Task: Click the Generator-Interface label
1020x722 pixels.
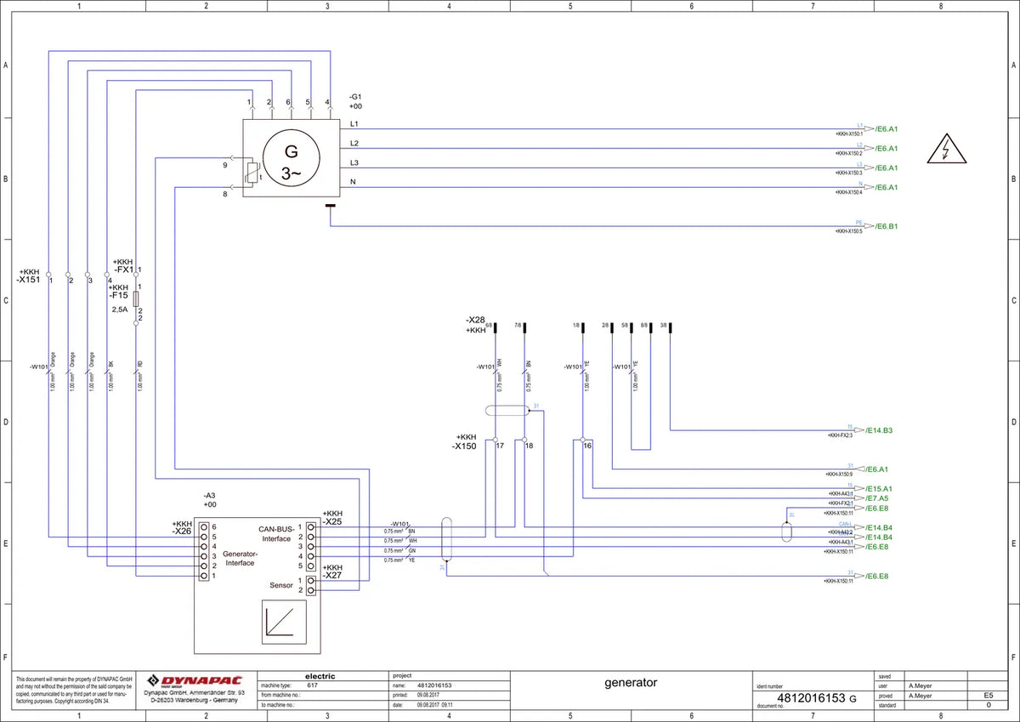Action: pyautogui.click(x=240, y=558)
